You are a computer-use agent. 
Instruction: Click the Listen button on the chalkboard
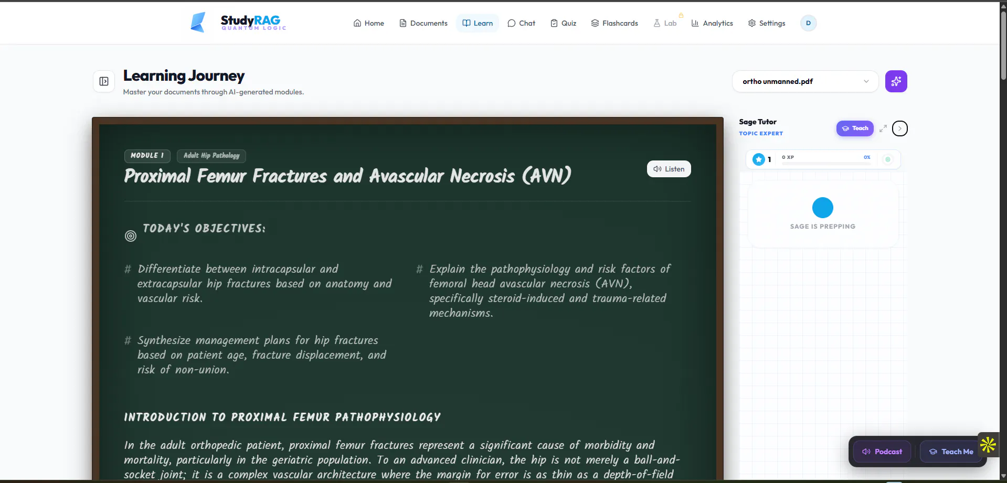tap(669, 169)
